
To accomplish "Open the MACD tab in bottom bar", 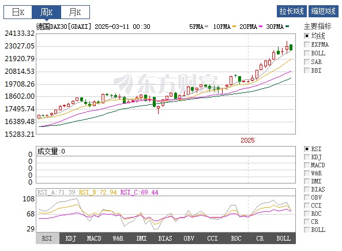I will (94, 238).
